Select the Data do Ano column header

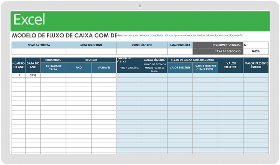(x=33, y=66)
